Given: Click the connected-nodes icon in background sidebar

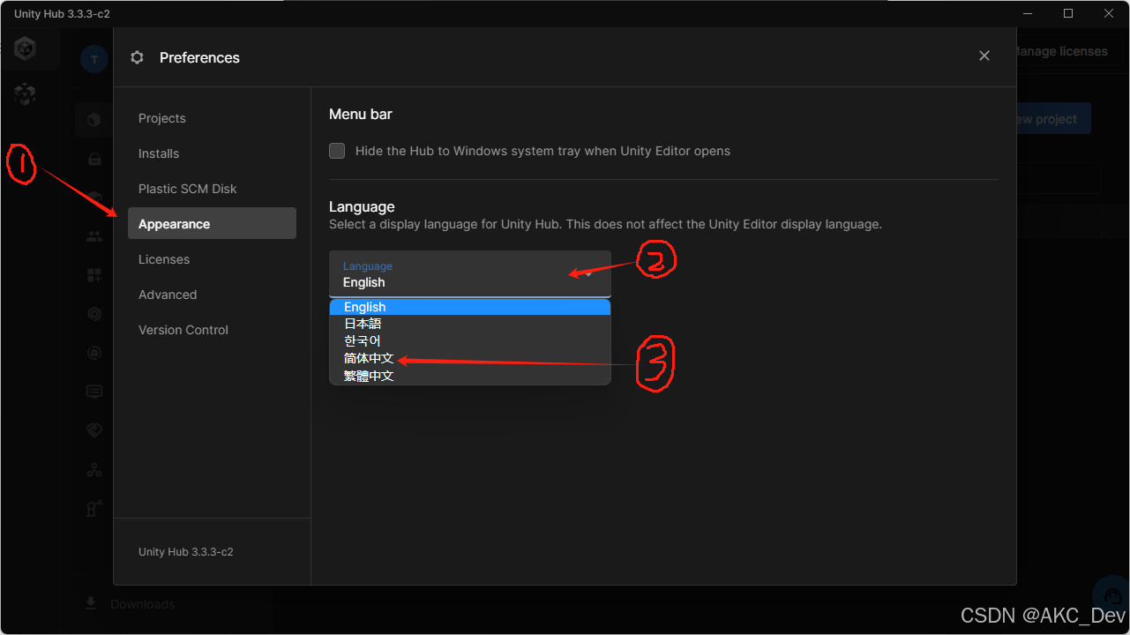Looking at the screenshot, I should pyautogui.click(x=94, y=469).
